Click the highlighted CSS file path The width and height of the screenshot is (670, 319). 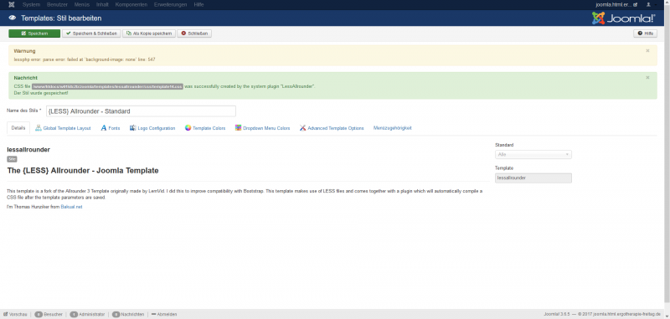107,86
